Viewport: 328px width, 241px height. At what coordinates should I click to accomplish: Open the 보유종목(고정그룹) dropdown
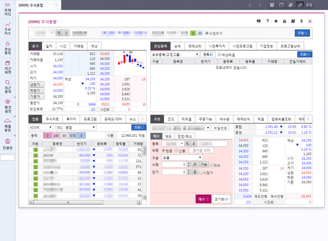click(175, 54)
